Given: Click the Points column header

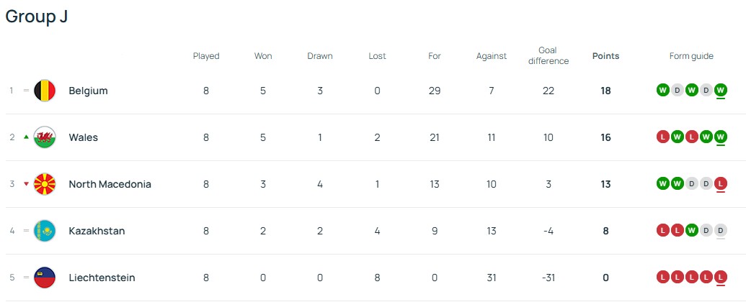Looking at the screenshot, I should tap(605, 56).
